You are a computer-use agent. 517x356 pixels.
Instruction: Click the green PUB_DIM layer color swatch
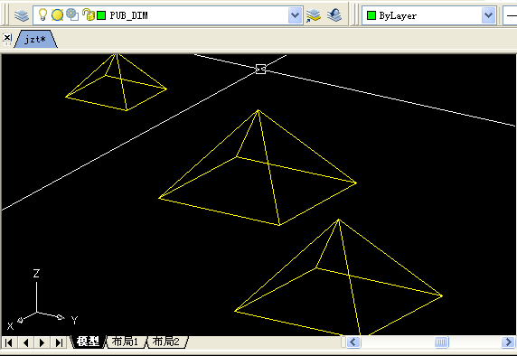coord(101,15)
